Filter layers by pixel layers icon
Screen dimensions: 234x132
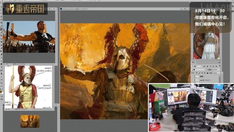[x=204, y=66]
